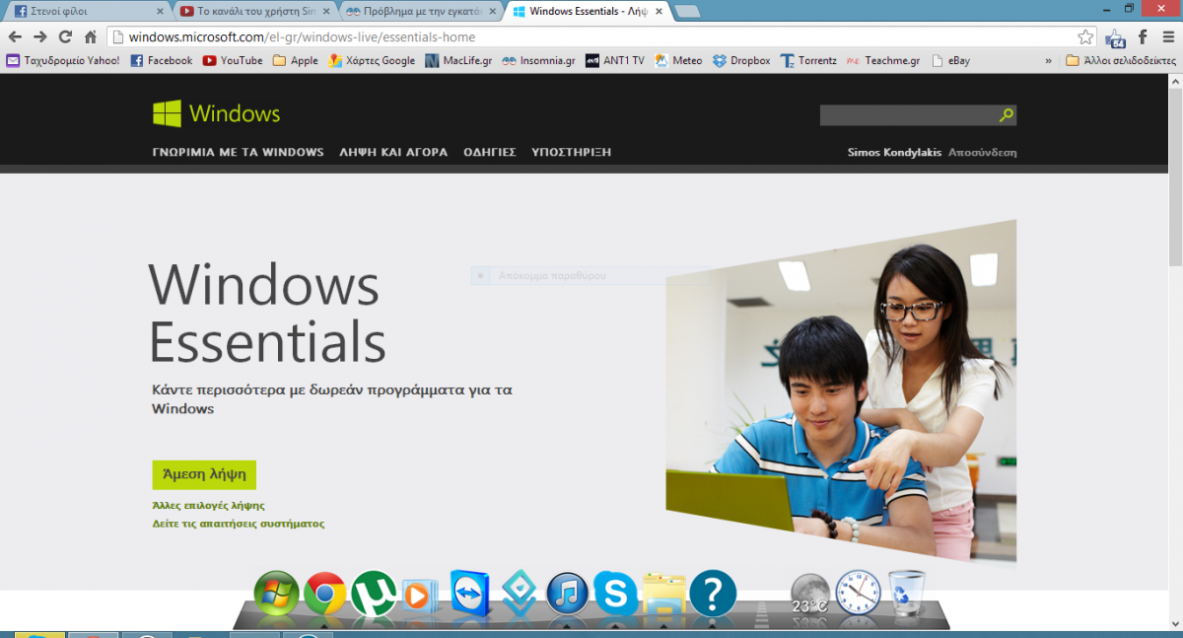This screenshot has height=638, width=1183.
Task: Open uTorrent from the dock
Action: [x=374, y=594]
